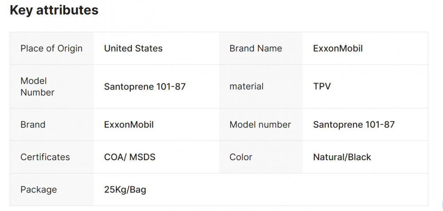The image size is (443, 211).
Task: Click the Brand Name label
Action: (x=256, y=49)
